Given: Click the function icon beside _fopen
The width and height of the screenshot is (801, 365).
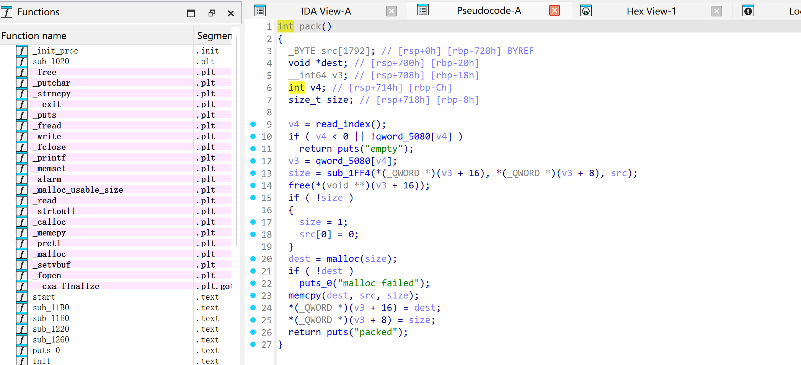Looking at the screenshot, I should (x=22, y=275).
